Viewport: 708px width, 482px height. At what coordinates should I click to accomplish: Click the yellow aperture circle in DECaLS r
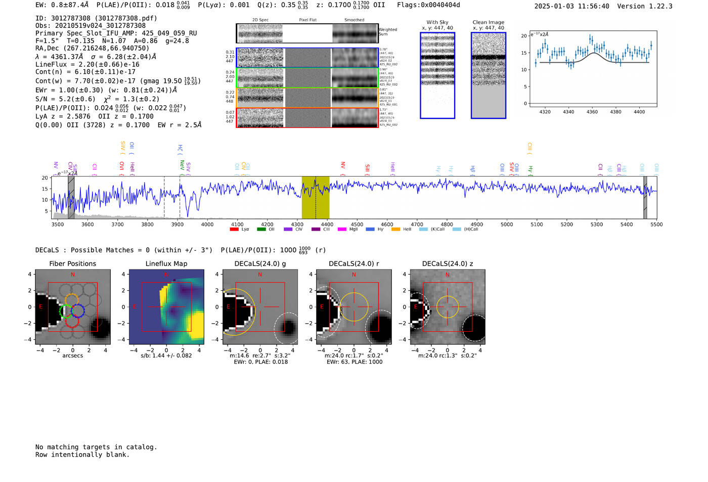point(354,306)
